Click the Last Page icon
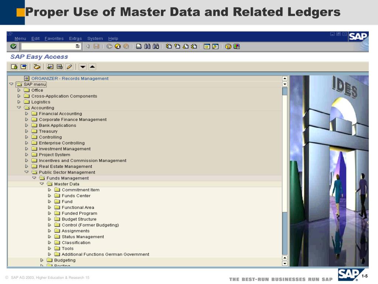Screen dimensions: 378x284 194,46
